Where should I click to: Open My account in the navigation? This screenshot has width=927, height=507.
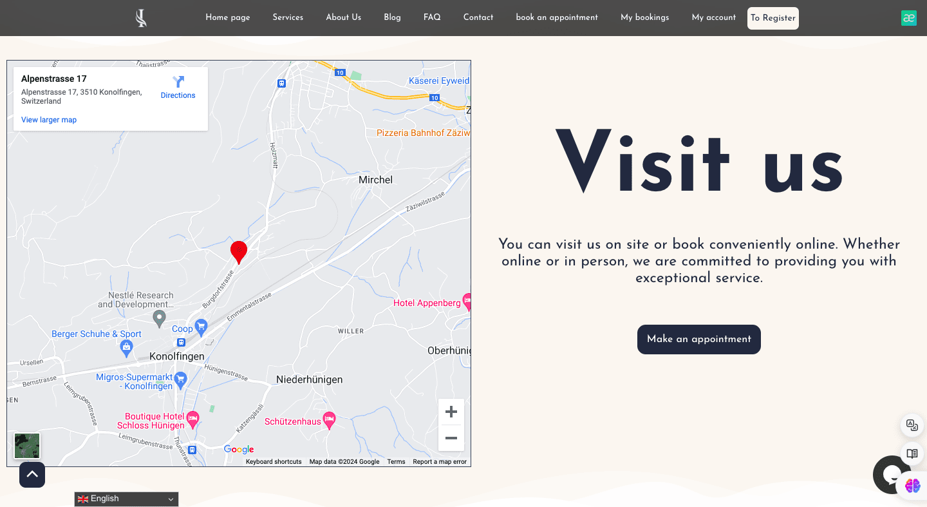[x=714, y=17]
